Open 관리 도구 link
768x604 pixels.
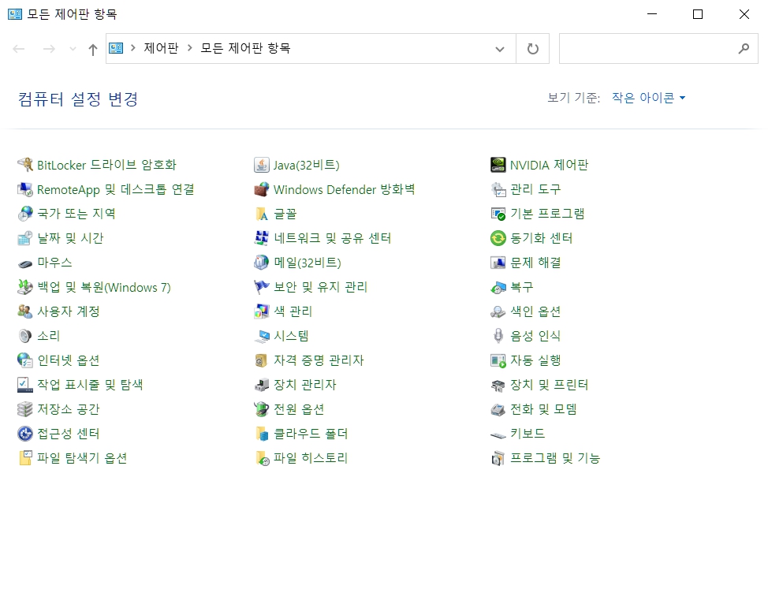tap(535, 189)
